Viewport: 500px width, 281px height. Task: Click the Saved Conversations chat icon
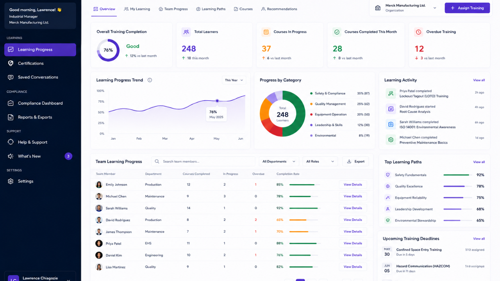pyautogui.click(x=11, y=77)
